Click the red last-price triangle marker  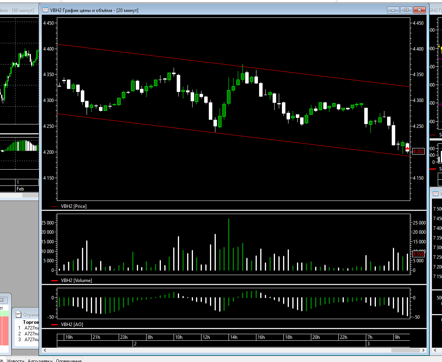click(407, 148)
